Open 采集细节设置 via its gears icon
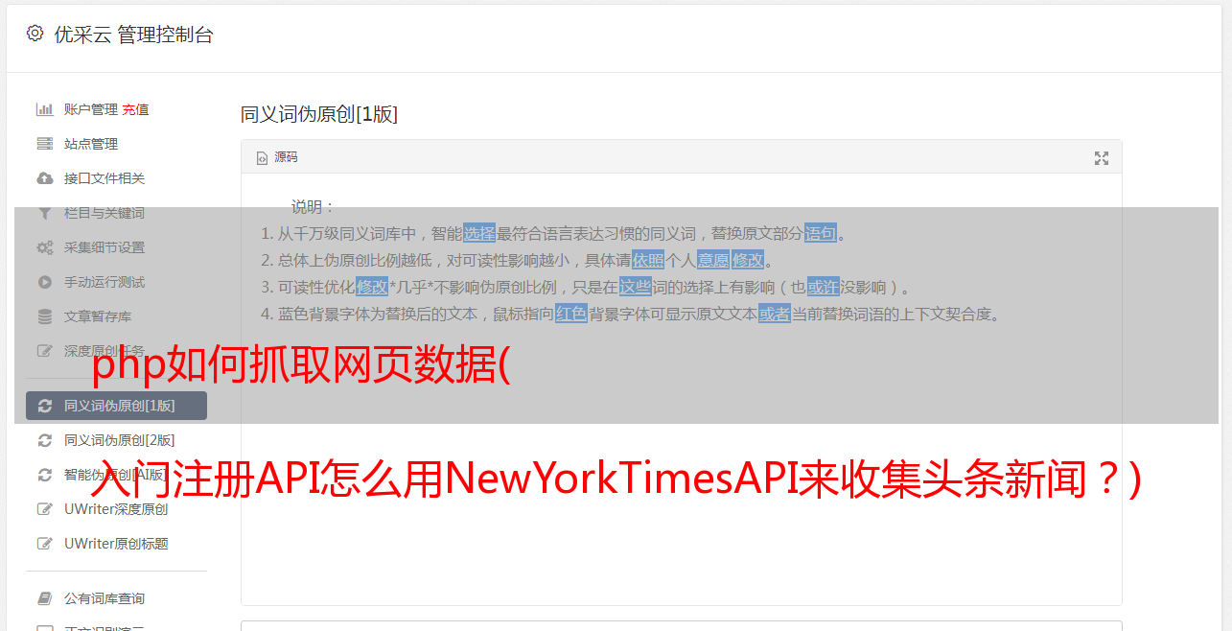Screen dimensions: 1232x631 (x=45, y=247)
